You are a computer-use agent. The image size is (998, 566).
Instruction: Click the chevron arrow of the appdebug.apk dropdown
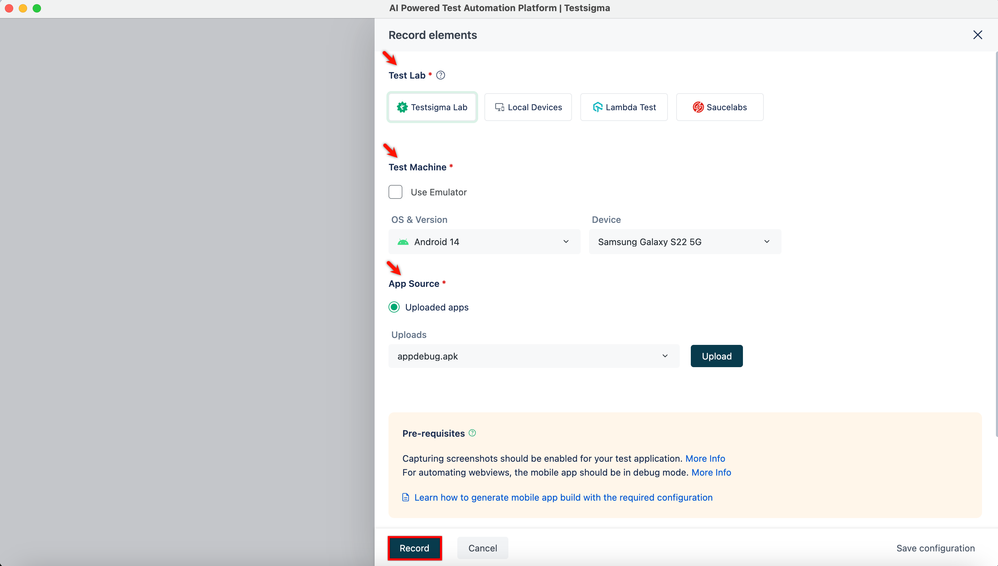click(x=665, y=356)
